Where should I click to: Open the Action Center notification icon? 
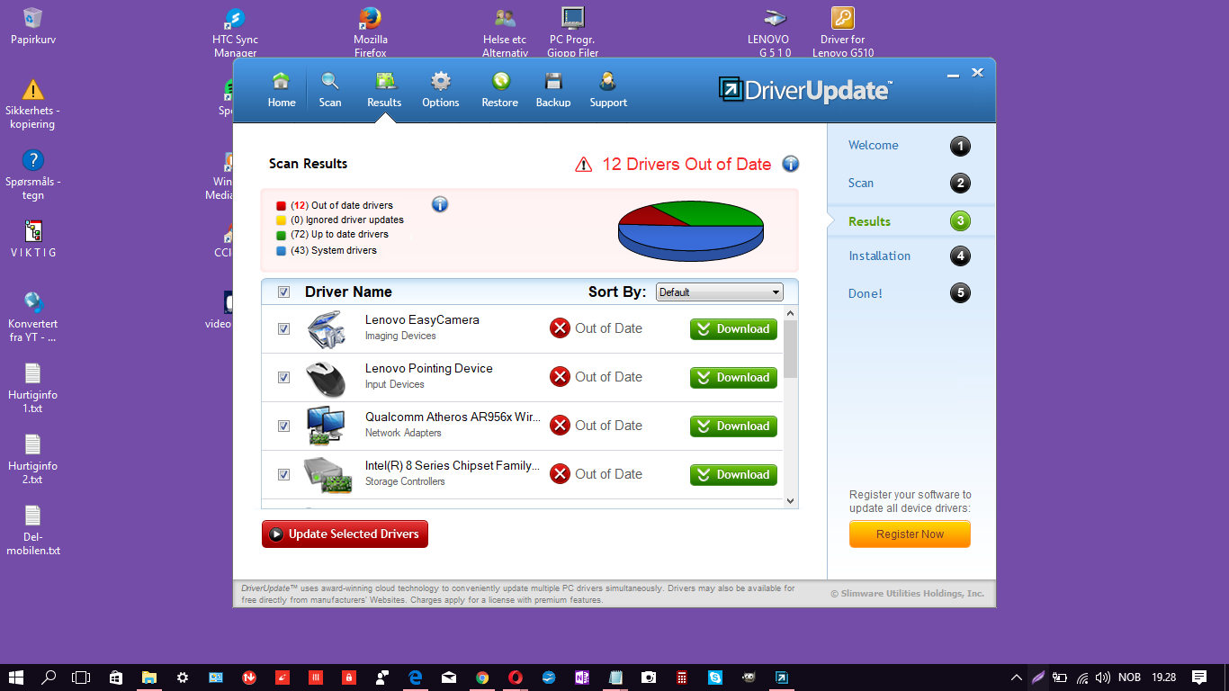tap(1199, 678)
